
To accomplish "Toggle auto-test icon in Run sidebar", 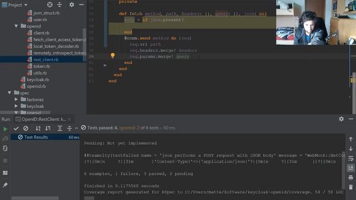I will tap(5, 148).
